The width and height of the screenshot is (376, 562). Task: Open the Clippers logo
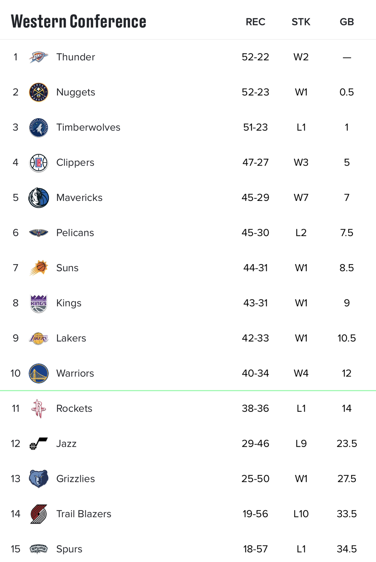click(39, 163)
